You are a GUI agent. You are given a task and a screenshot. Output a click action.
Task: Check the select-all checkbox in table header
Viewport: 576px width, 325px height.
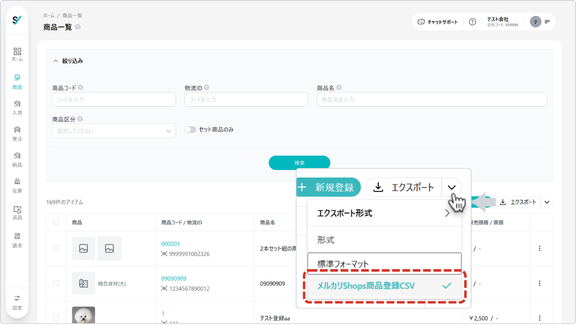click(56, 222)
